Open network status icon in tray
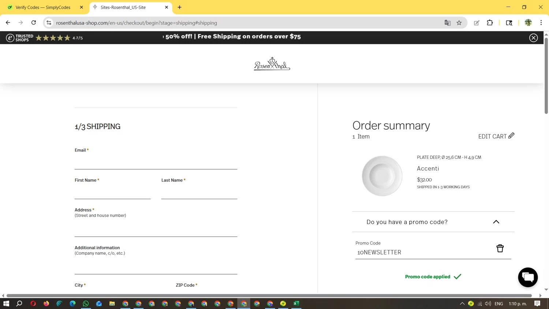Image resolution: width=549 pixels, height=309 pixels. (x=480, y=304)
